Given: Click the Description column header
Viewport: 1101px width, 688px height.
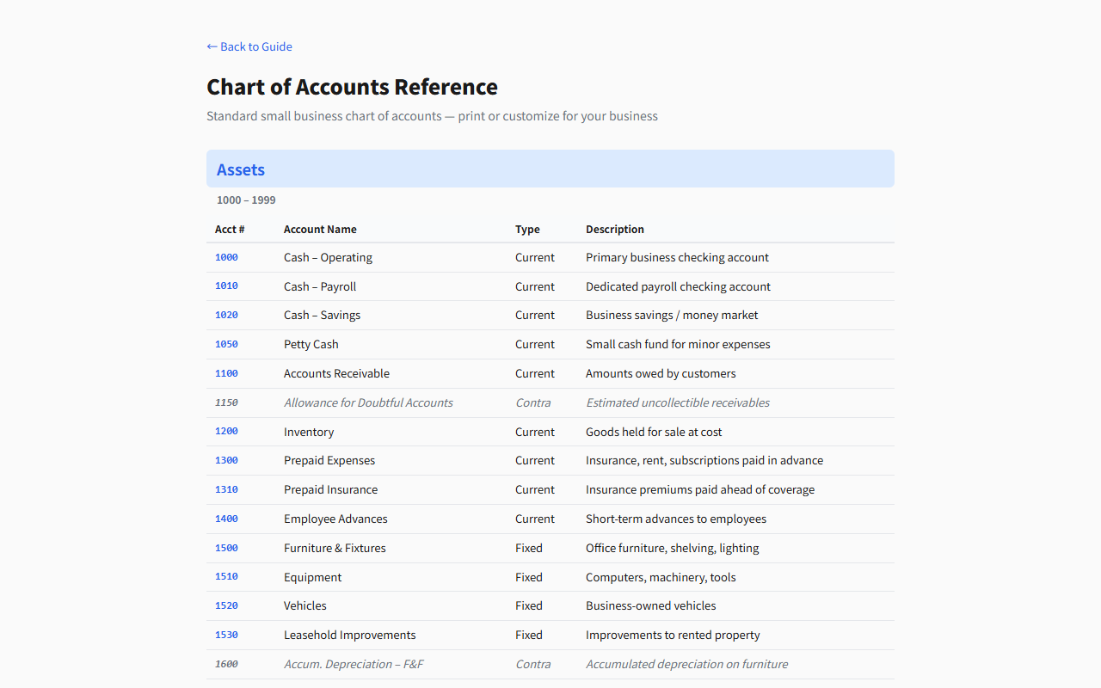Looking at the screenshot, I should pyautogui.click(x=615, y=230).
